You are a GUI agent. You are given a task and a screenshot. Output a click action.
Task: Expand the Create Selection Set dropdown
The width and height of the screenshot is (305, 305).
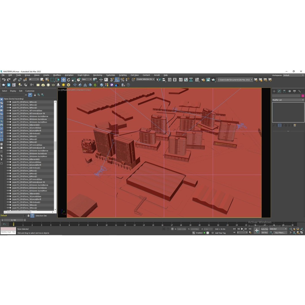145,79
